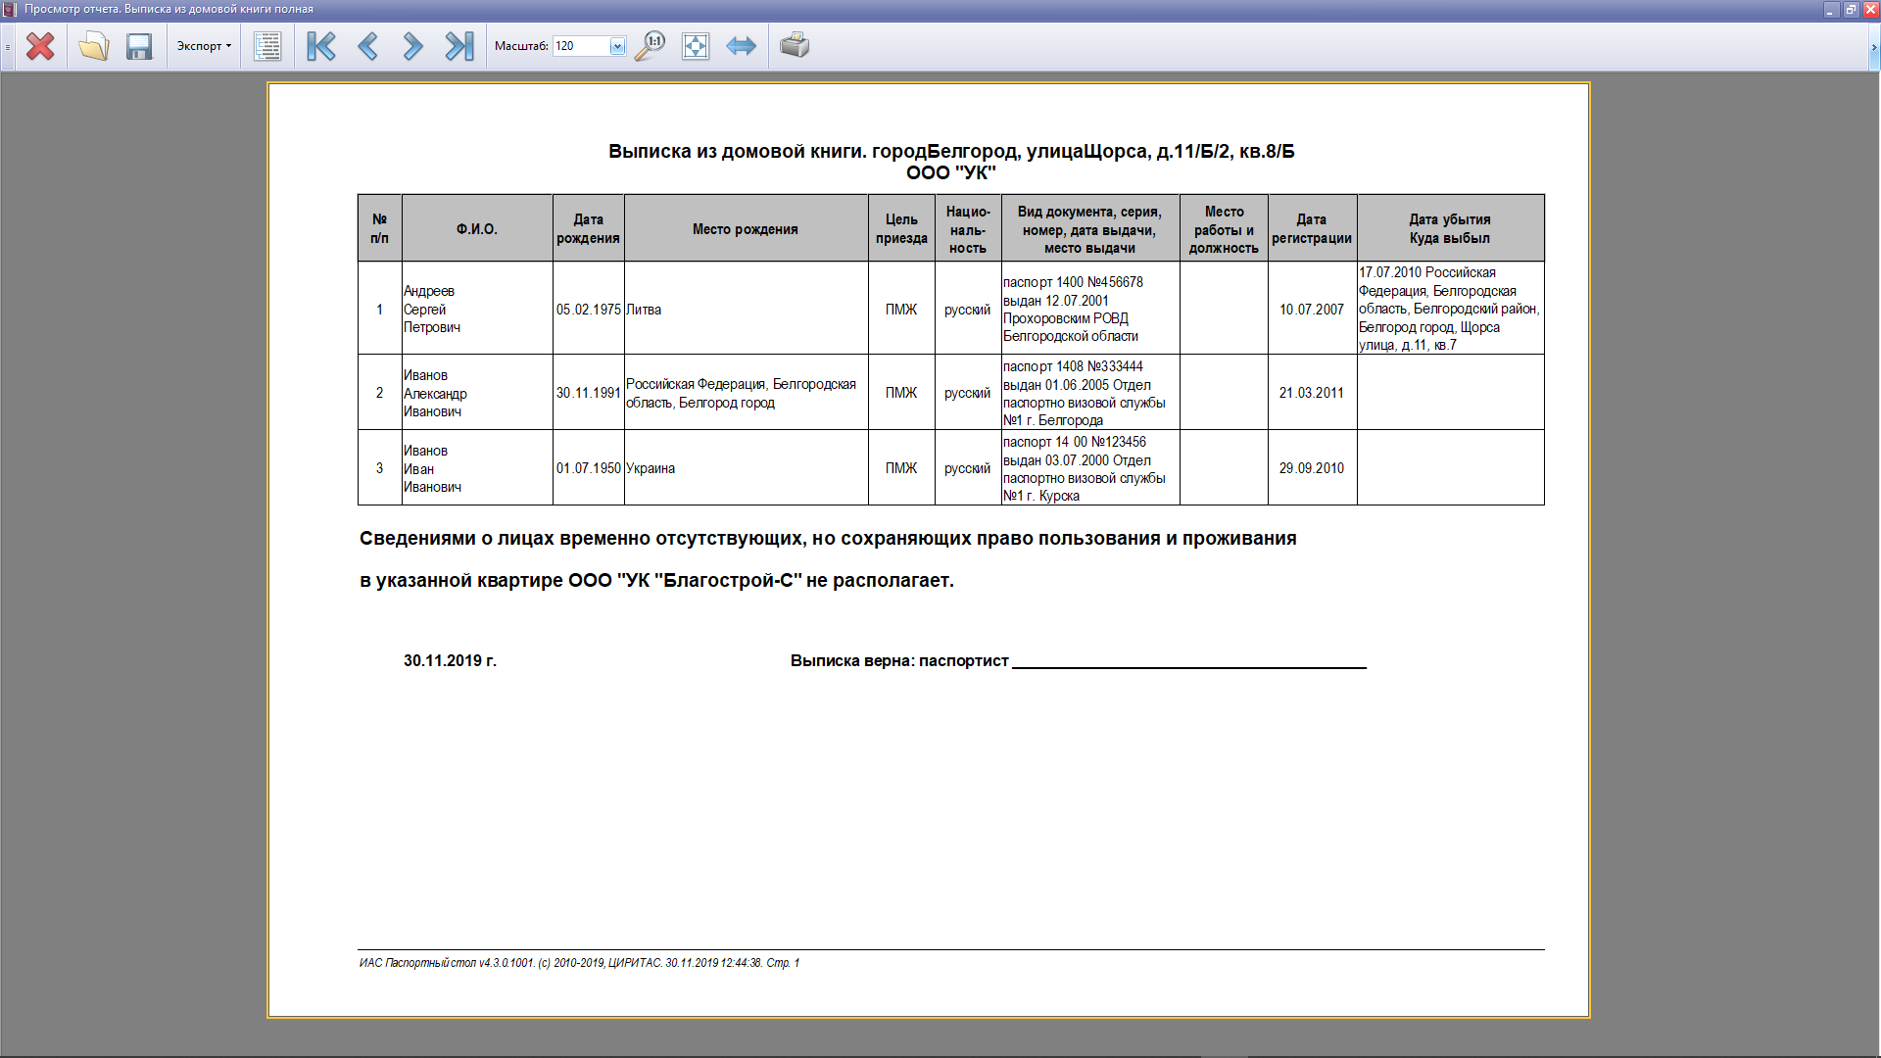The width and height of the screenshot is (1881, 1058).
Task: Click birthplace Литва
Action: [x=644, y=310]
